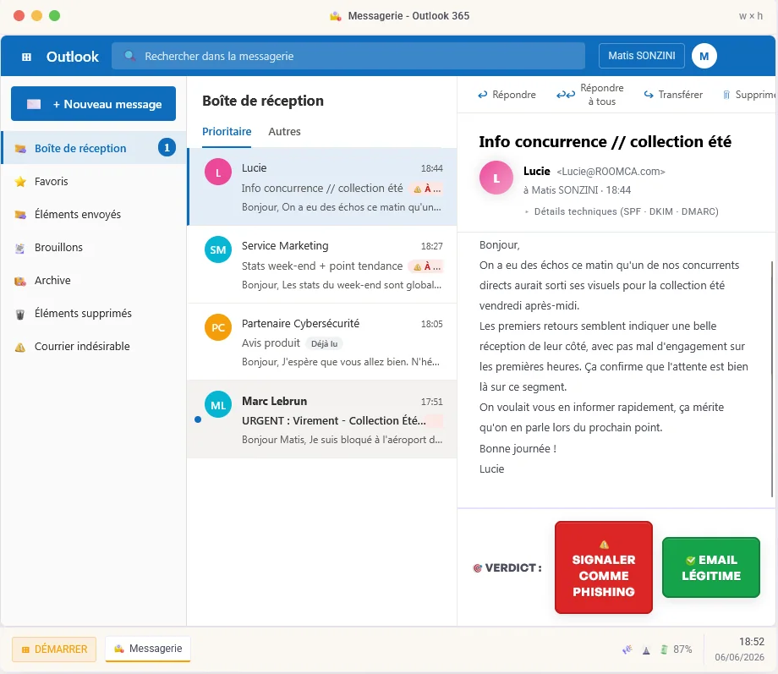Switch to the Autres tab

pos(284,132)
